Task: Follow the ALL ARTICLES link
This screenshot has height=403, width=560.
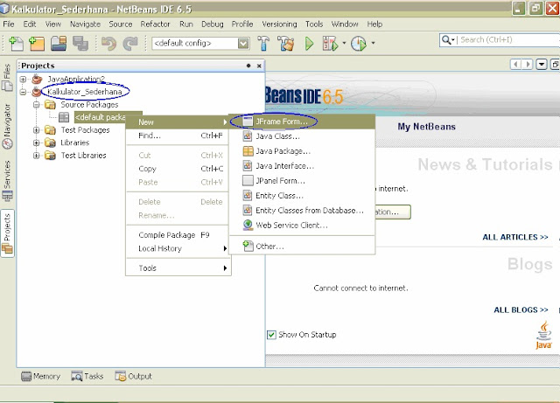Action: (515, 238)
